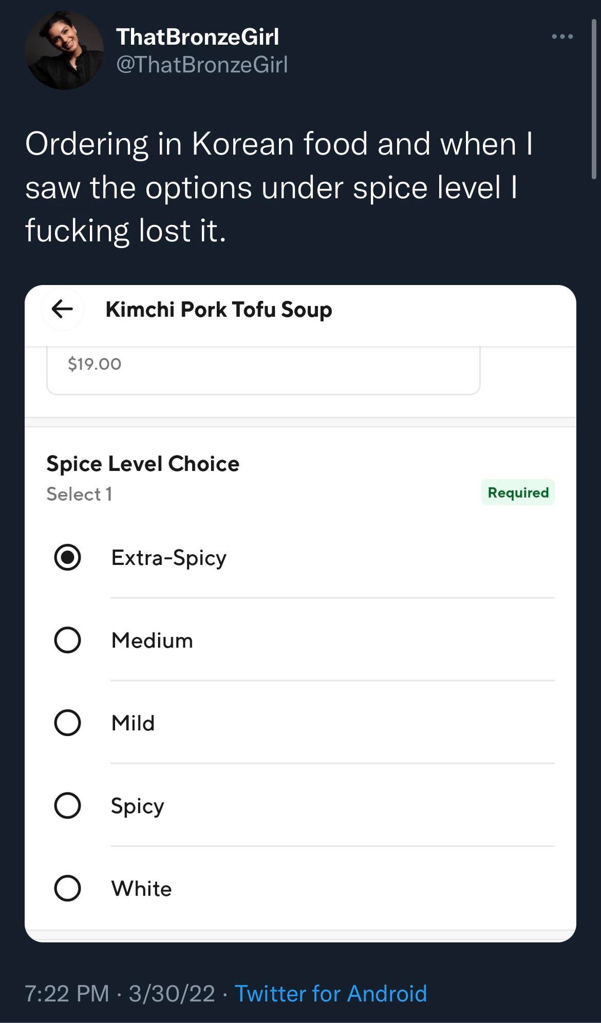Screen dimensions: 601x1023
Task: Click the Kimchi Pork Tofu Soup title
Action: [x=219, y=310]
